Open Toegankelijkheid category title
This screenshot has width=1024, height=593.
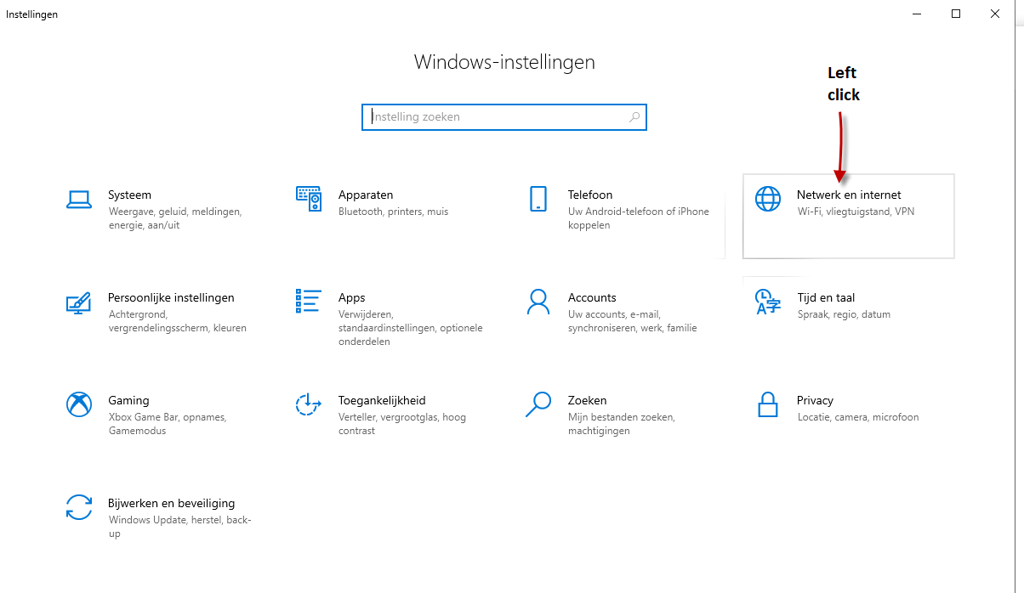coord(382,400)
